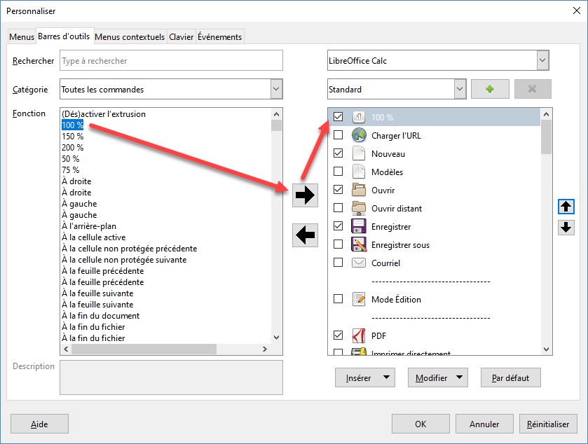Open the Modifier dropdown button
This screenshot has height=444, width=588.
(437, 378)
